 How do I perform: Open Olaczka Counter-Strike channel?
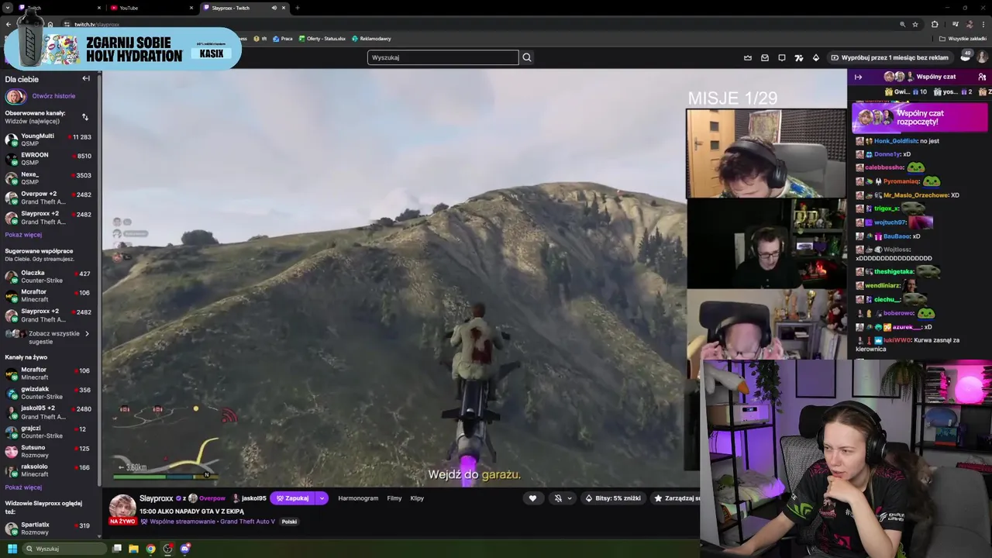pyautogui.click(x=48, y=277)
